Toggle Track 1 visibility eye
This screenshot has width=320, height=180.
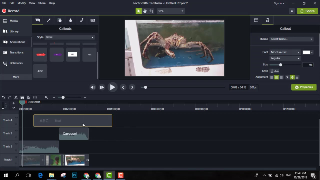16,157
